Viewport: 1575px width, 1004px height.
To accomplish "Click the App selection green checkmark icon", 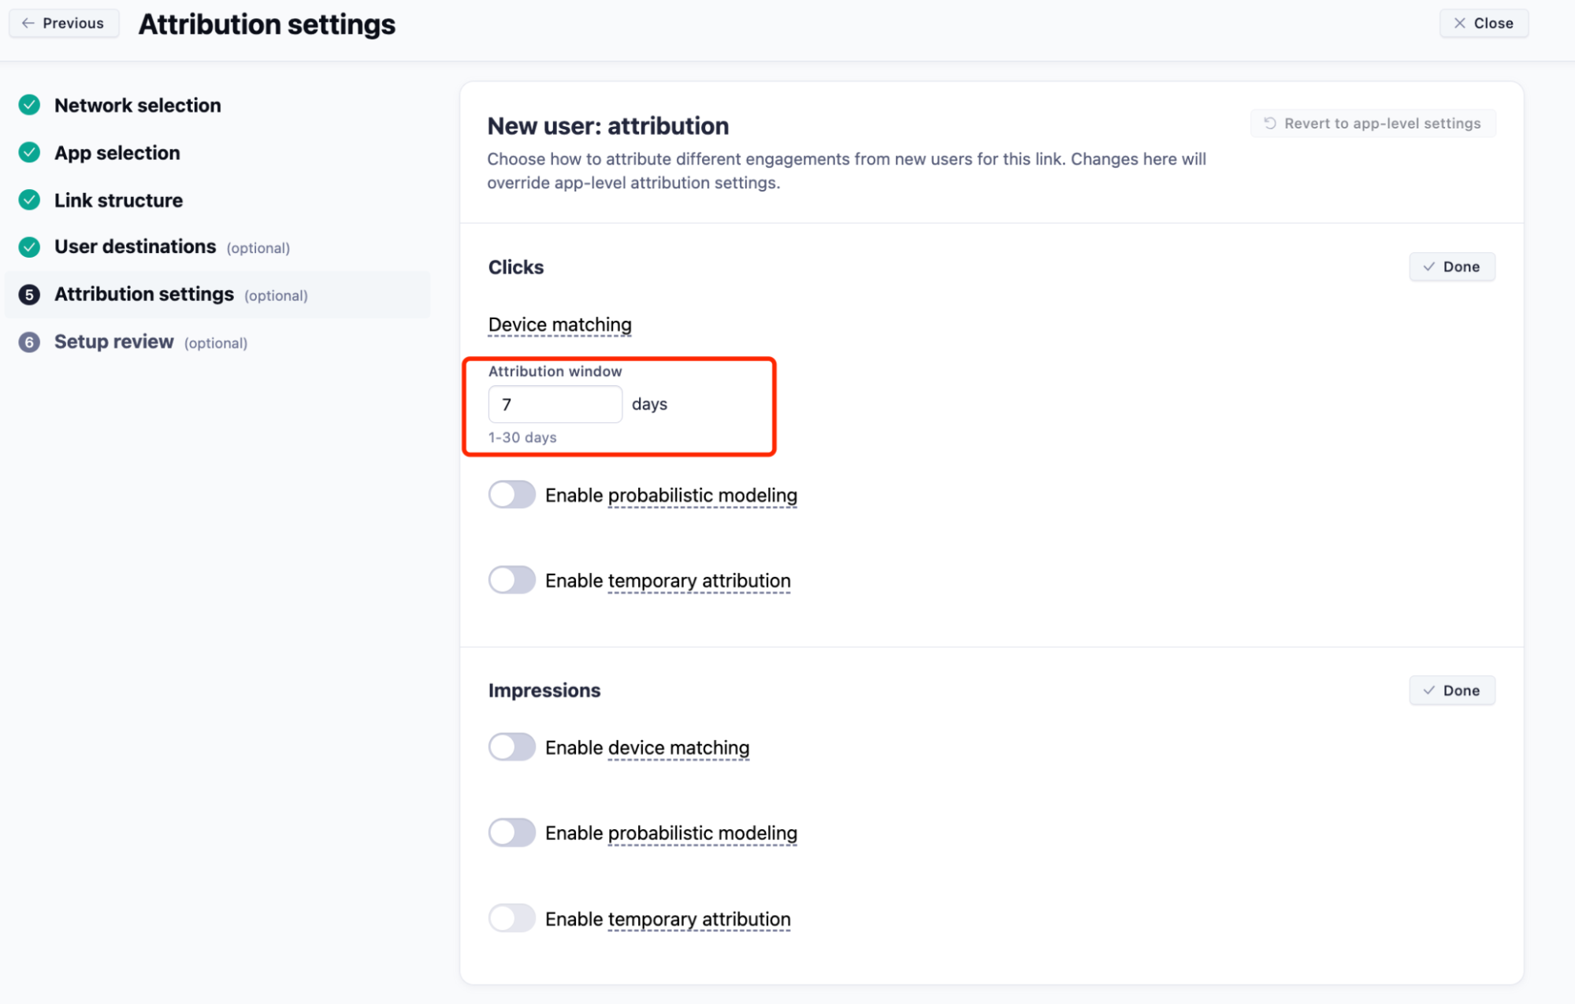I will coord(29,152).
